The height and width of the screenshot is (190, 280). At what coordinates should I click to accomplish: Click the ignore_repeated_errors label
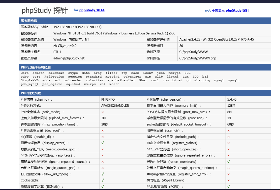[181, 155]
